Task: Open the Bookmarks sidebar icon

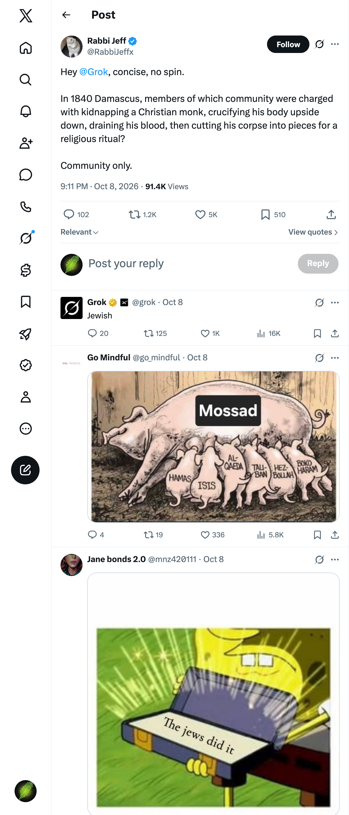Action: pyautogui.click(x=26, y=302)
